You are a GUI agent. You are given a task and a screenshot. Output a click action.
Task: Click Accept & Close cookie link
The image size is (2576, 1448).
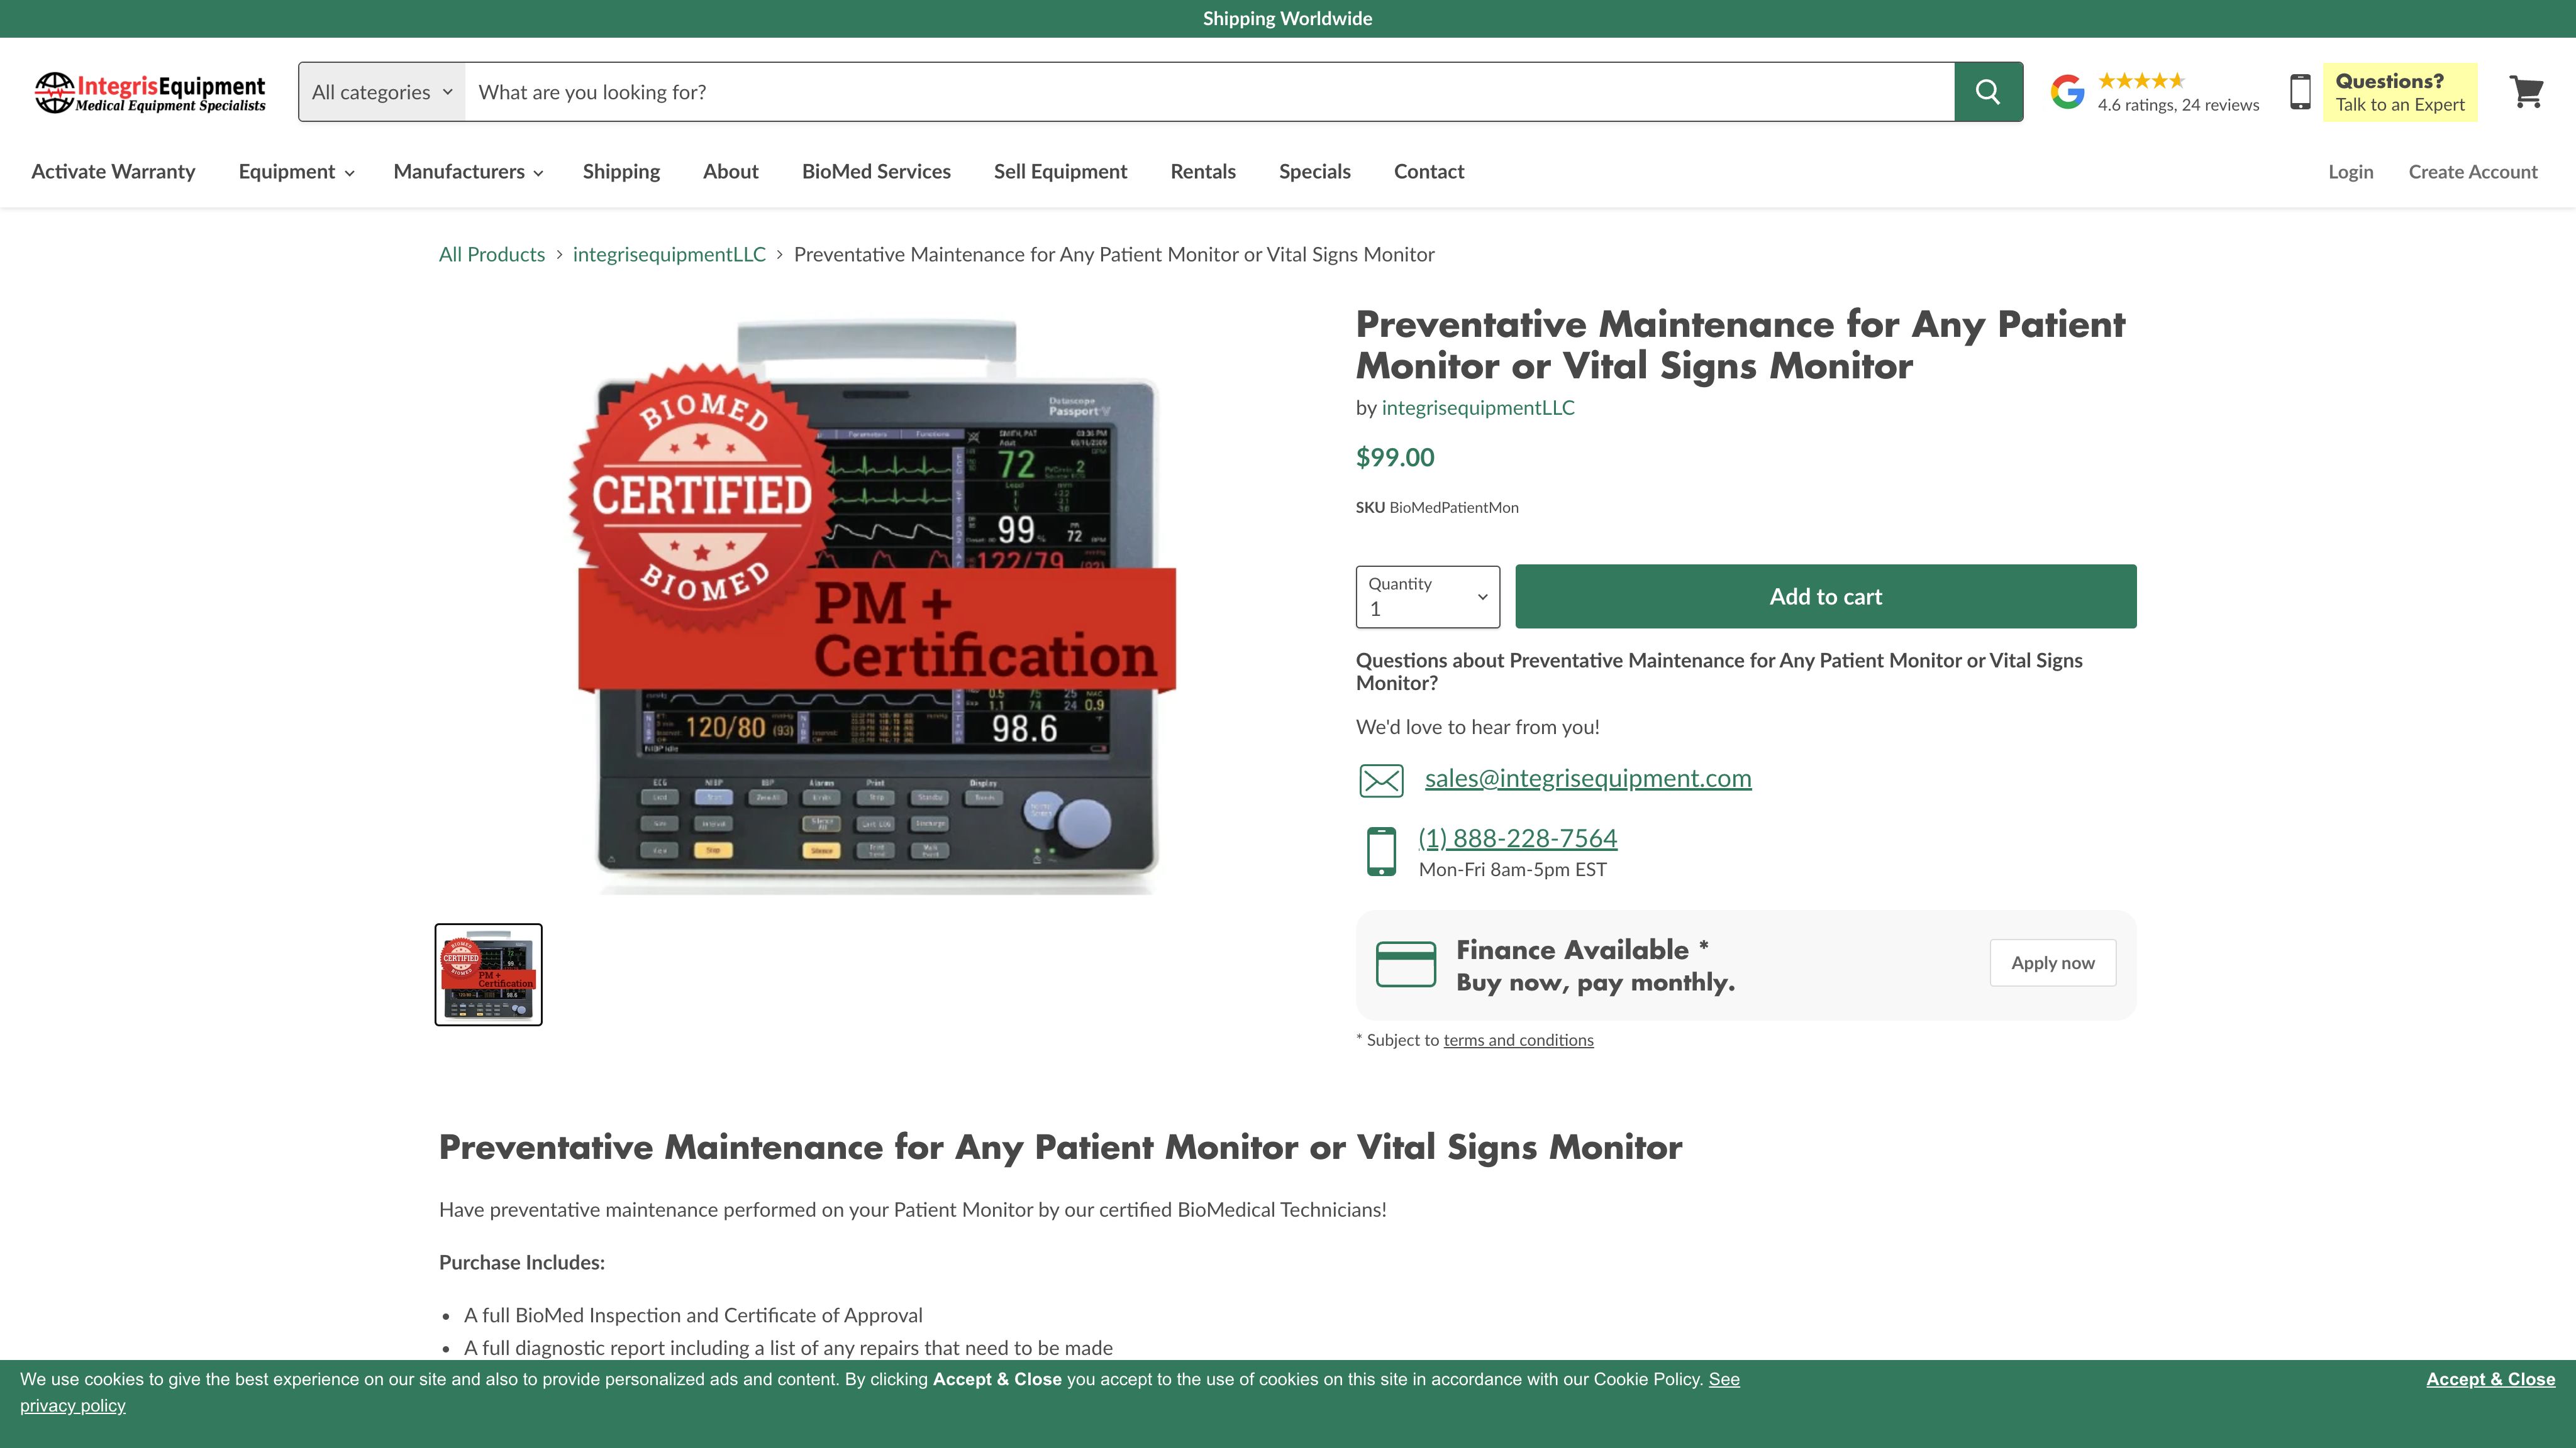pos(2490,1379)
